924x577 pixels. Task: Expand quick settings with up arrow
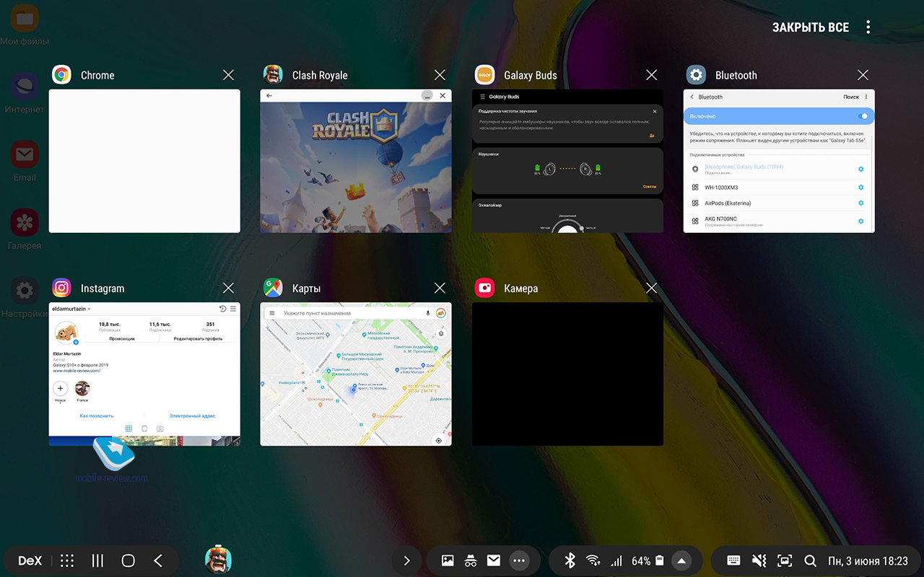click(x=681, y=560)
